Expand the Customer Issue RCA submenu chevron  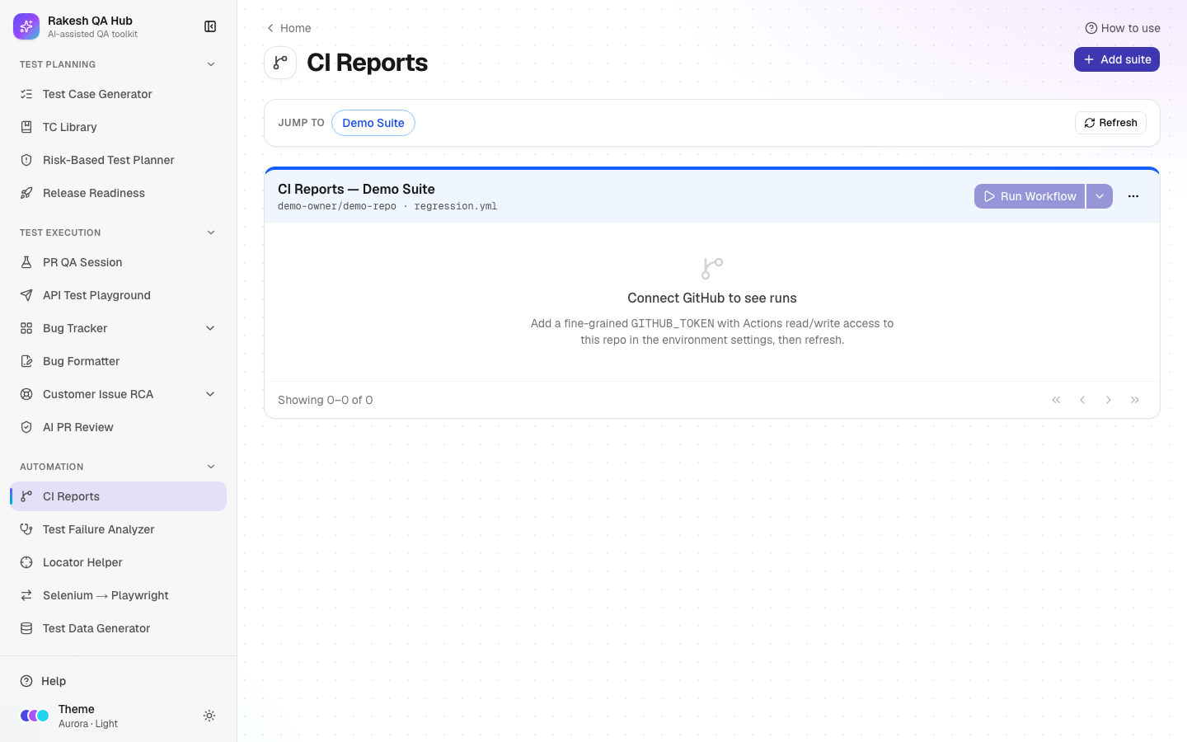pos(210,394)
